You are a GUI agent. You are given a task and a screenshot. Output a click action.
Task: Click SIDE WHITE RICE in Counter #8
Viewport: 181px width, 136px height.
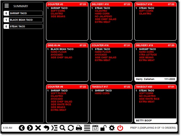(61, 104)
